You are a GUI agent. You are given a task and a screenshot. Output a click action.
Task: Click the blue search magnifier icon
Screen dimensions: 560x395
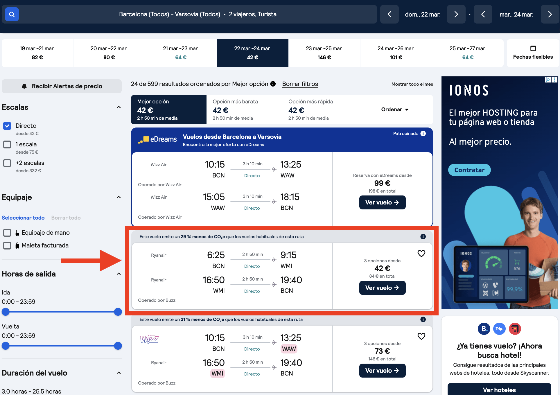coord(12,14)
